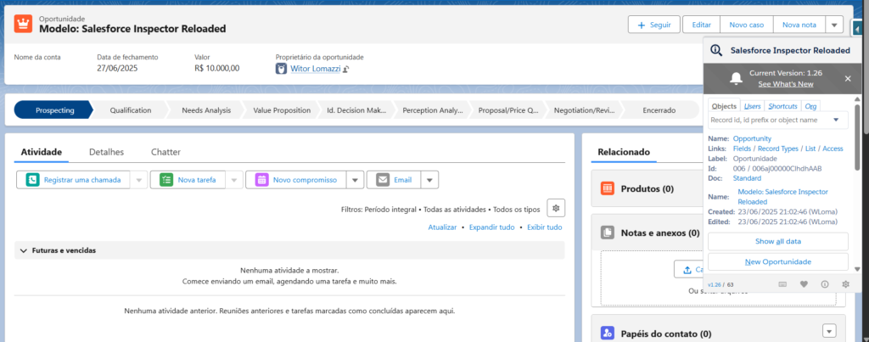Open dropdown next to Nova tarefa
The image size is (869, 342).
234,180
